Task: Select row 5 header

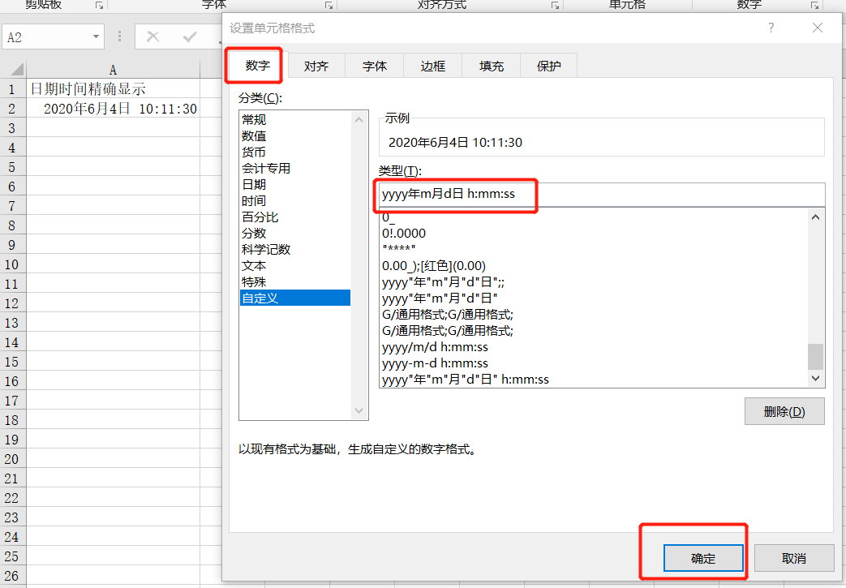Action: click(x=12, y=167)
